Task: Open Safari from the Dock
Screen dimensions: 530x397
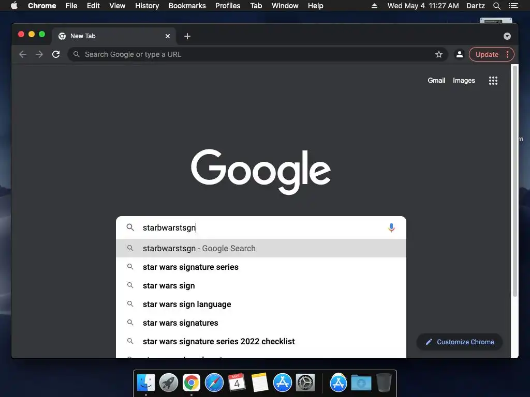Action: coord(214,383)
